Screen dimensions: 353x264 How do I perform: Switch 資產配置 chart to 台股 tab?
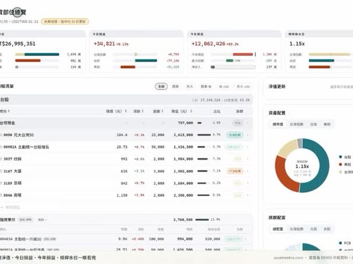coord(314,124)
